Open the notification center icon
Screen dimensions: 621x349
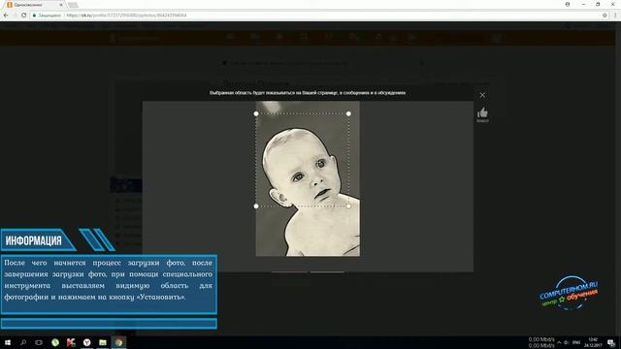coord(611,342)
